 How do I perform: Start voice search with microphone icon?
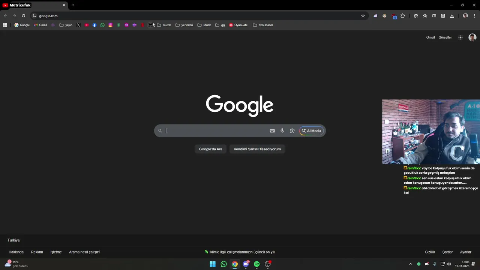[282, 131]
